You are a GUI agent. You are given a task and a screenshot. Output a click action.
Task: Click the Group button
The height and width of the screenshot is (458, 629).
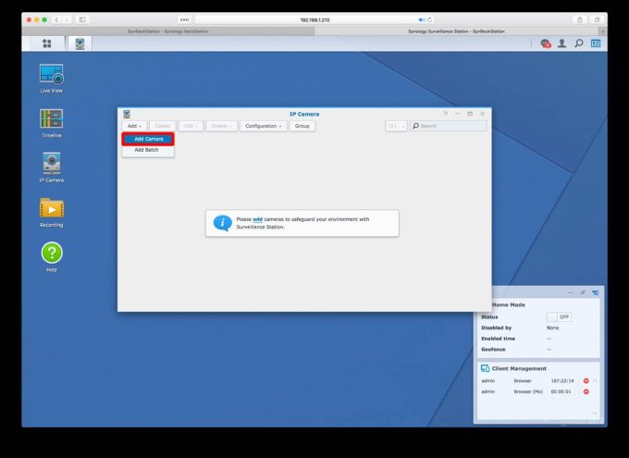pos(302,126)
